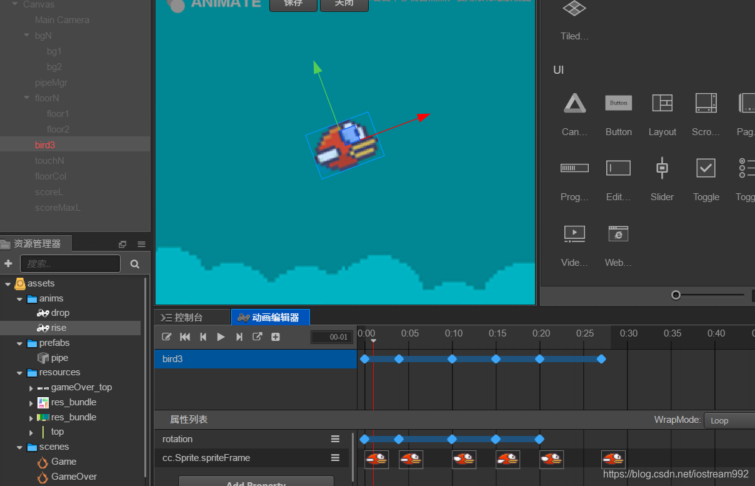Collapse the scenes folder arrow
The height and width of the screenshot is (486, 755).
tap(20, 447)
